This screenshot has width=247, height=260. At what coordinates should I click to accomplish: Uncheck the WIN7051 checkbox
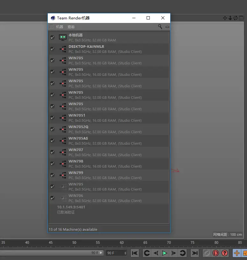tap(52, 118)
